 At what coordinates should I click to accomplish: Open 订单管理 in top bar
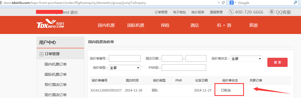click(161, 12)
